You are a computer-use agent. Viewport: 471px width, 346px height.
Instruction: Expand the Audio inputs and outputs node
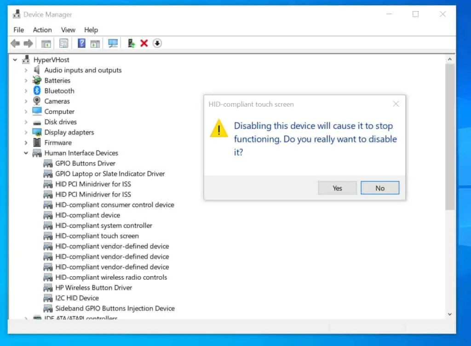coord(26,70)
